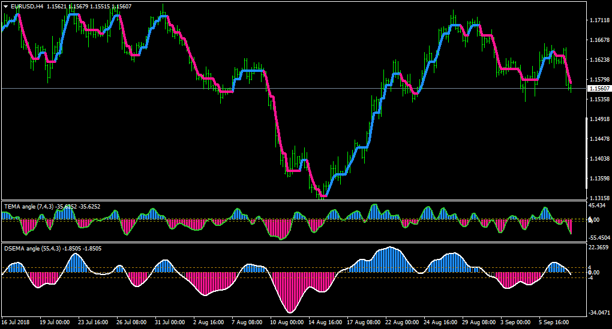
Task: Click time axis label 2 Aug 16:00
Action: click(208, 322)
